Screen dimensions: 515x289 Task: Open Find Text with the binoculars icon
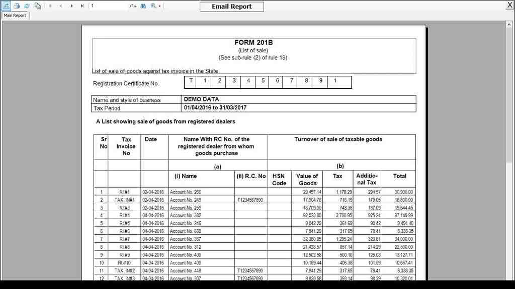[x=143, y=6]
